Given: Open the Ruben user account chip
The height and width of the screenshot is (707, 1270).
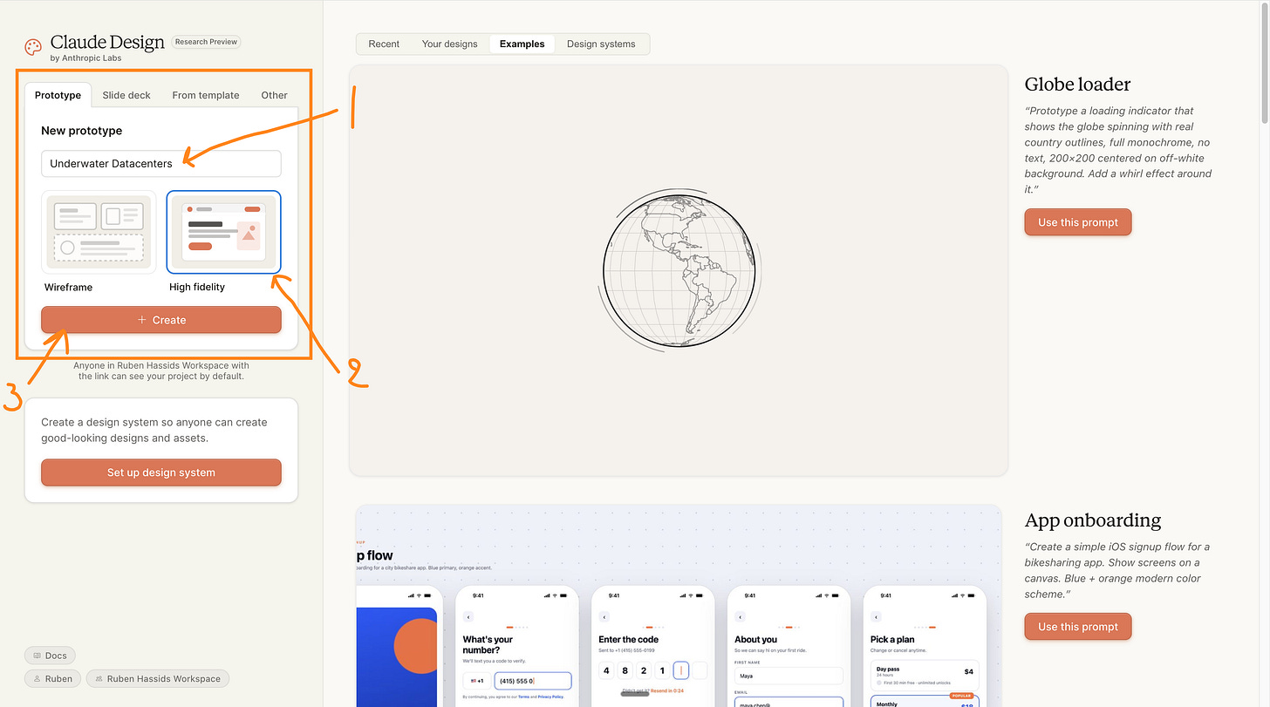Looking at the screenshot, I should click(x=52, y=679).
